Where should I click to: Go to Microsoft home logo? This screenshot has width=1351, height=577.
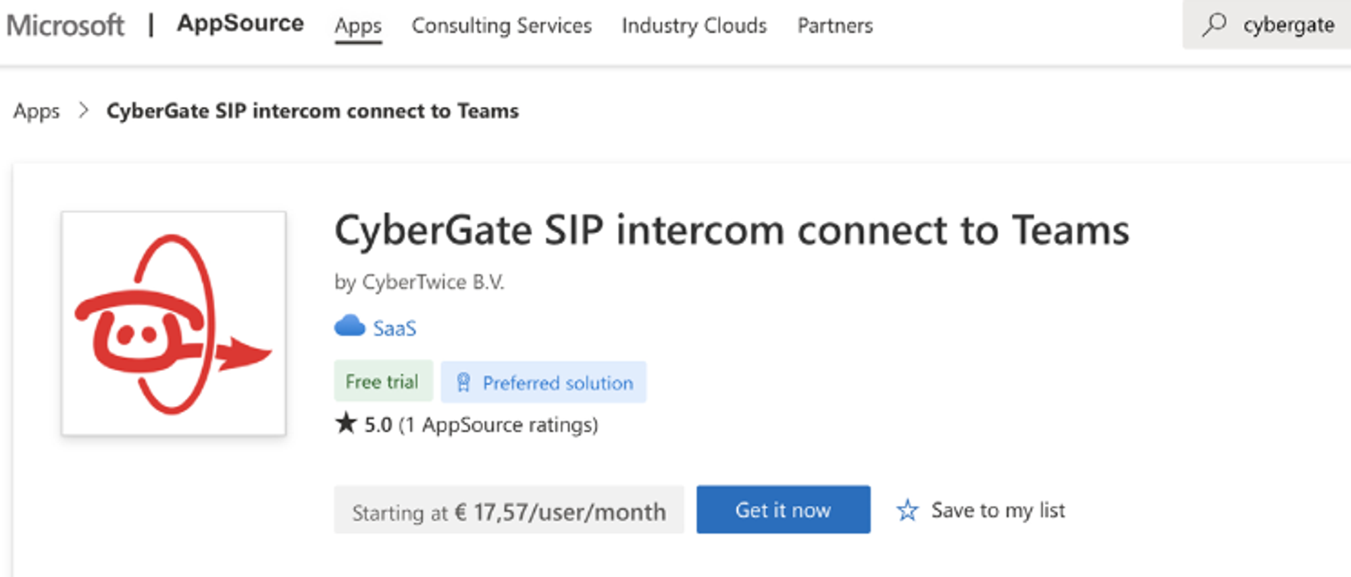click(x=66, y=25)
